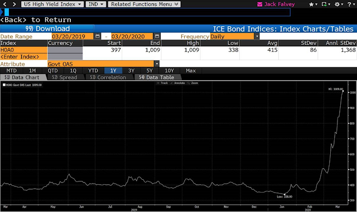Open the help question mark menu
This screenshot has width=357, height=212.
point(350,4)
